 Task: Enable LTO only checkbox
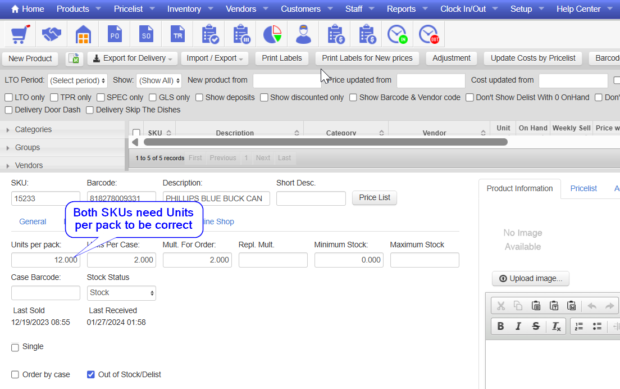click(8, 97)
